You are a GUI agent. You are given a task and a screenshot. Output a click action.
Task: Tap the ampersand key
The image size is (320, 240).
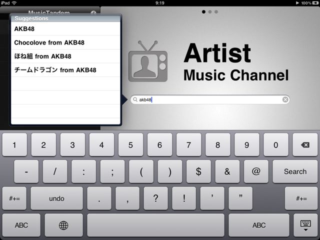coord(227,171)
